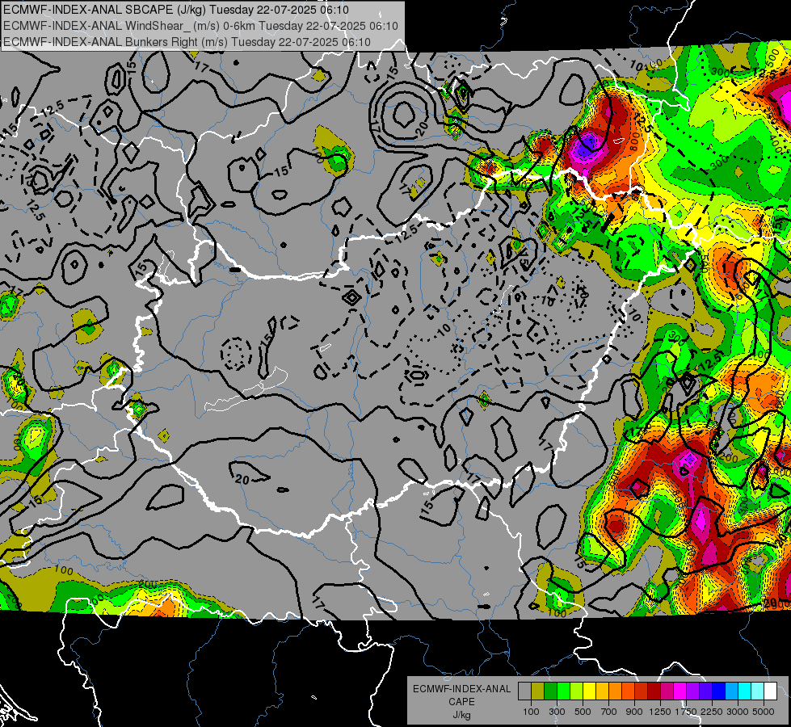Select the magenta legend swatch near 1750
The height and width of the screenshot is (727, 791).
click(680, 691)
